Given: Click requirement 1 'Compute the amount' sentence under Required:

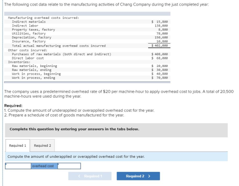Looking at the screenshot, I should click(x=79, y=110).
